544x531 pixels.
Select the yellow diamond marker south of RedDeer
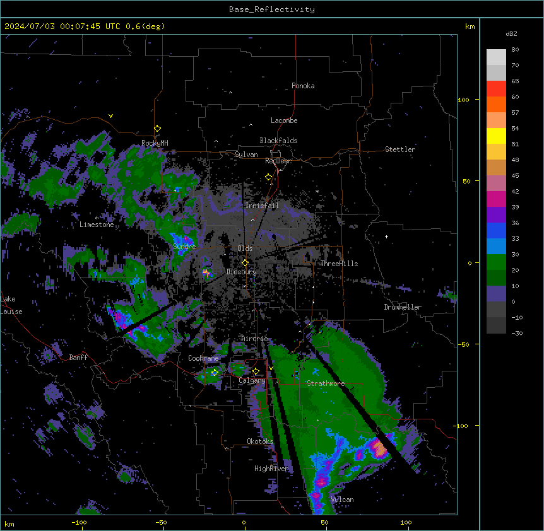click(268, 177)
